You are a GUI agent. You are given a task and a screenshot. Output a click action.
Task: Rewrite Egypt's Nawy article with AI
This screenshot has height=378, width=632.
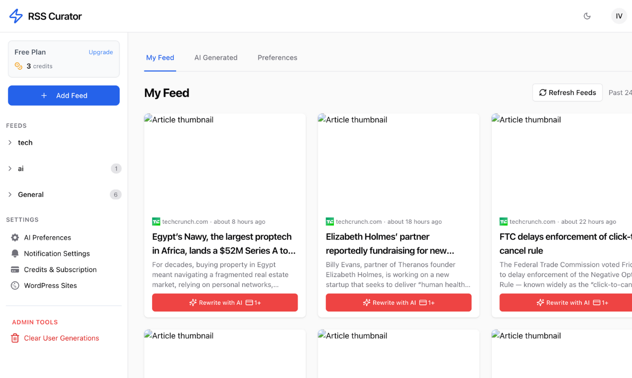pyautogui.click(x=225, y=302)
